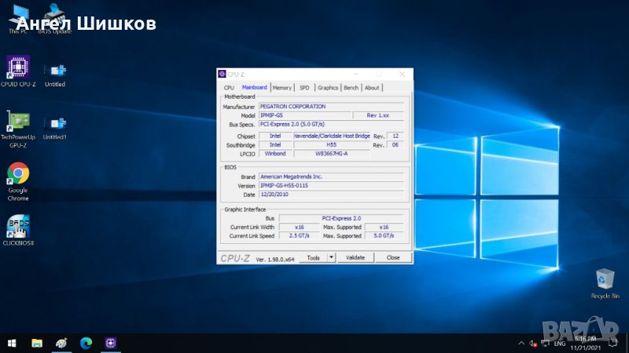Open the Untitled1 desktop file
This screenshot has height=353, width=629.
click(x=55, y=124)
